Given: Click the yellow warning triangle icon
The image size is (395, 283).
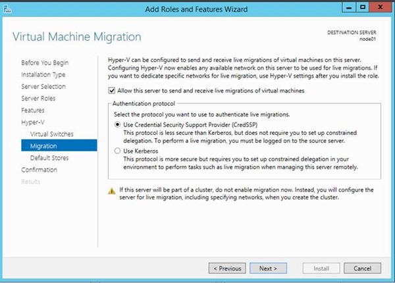Looking at the screenshot, I should coord(111,190).
